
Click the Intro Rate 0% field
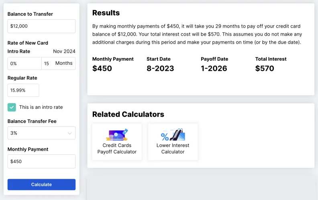pyautogui.click(x=24, y=64)
